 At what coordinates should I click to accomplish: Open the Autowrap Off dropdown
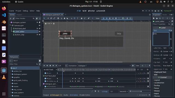[167, 59]
